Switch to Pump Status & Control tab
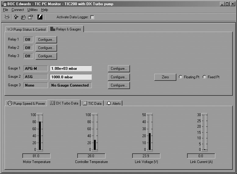The height and width of the screenshot is (174, 237). tap(27, 30)
